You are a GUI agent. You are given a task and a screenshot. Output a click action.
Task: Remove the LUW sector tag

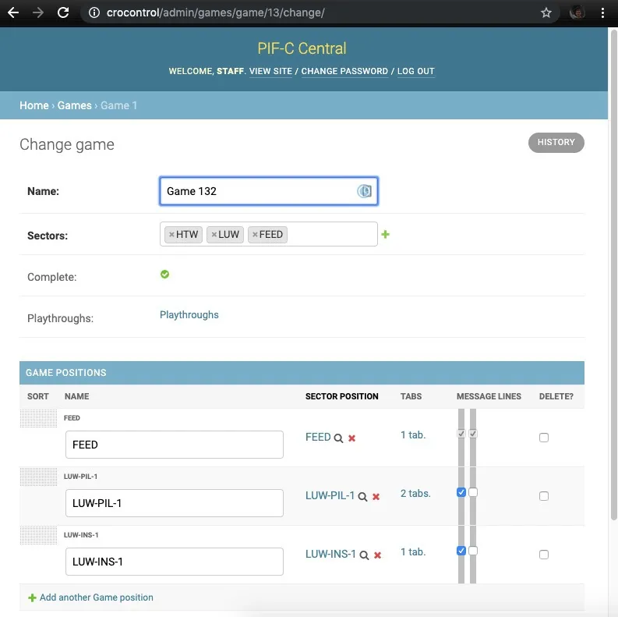coord(214,235)
